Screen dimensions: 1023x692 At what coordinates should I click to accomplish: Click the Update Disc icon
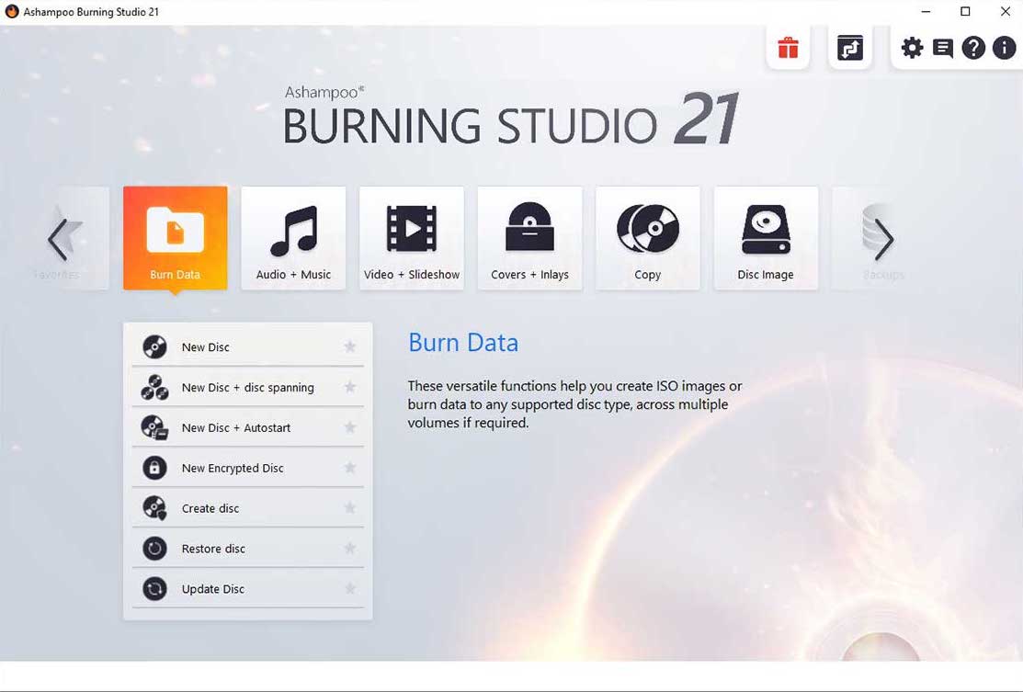pos(155,589)
